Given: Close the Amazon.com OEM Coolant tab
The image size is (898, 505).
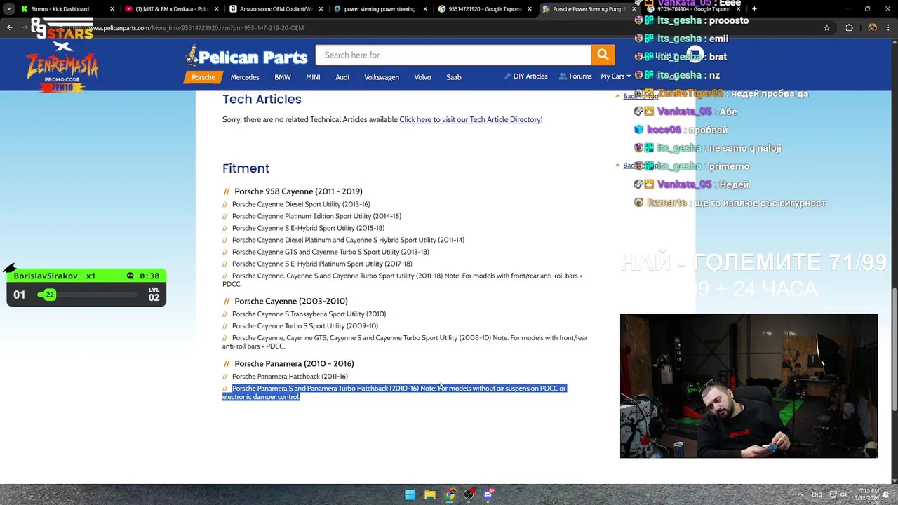Looking at the screenshot, I should tap(320, 9).
